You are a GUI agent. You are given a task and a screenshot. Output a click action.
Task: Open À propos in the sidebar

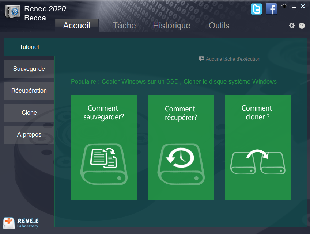pos(29,135)
